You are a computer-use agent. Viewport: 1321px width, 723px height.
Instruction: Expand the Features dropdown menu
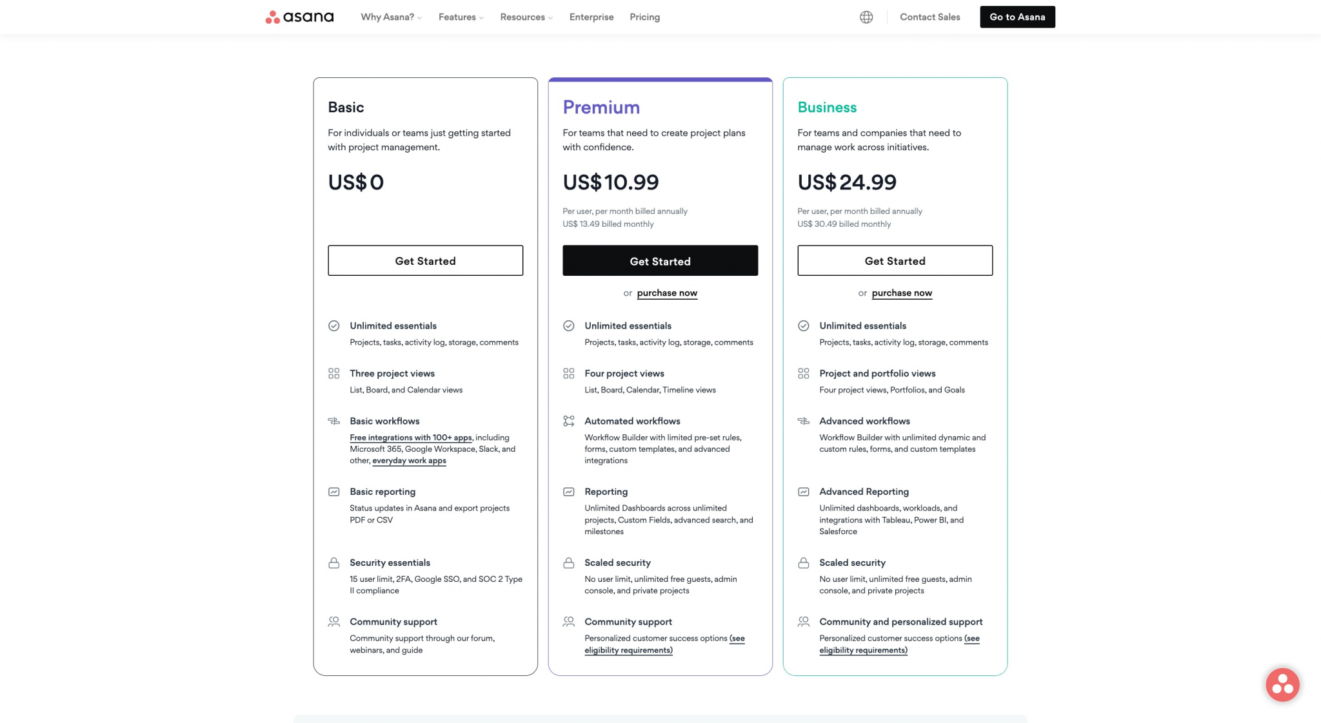click(x=461, y=17)
